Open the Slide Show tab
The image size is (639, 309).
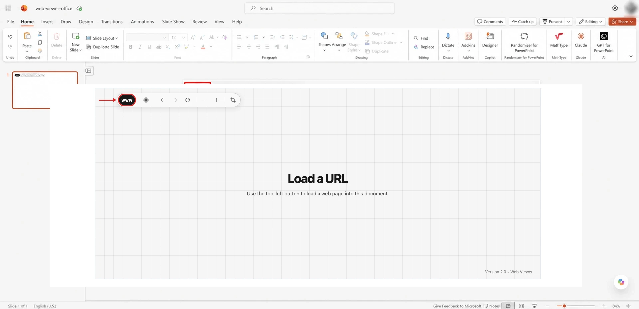click(x=173, y=22)
